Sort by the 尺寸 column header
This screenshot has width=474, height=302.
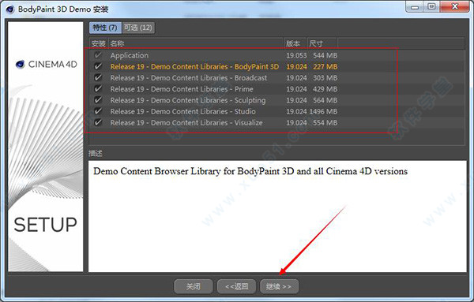[322, 43]
